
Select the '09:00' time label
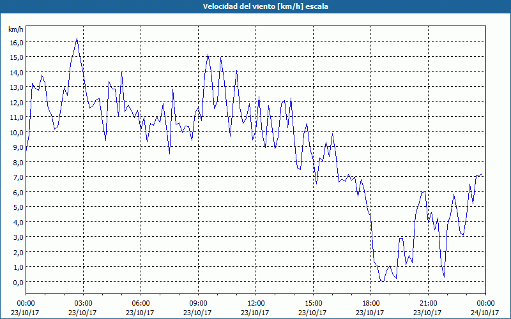coord(198,304)
